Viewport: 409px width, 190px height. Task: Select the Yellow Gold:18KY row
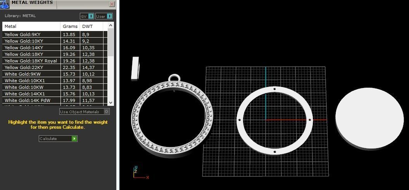(x=55, y=54)
